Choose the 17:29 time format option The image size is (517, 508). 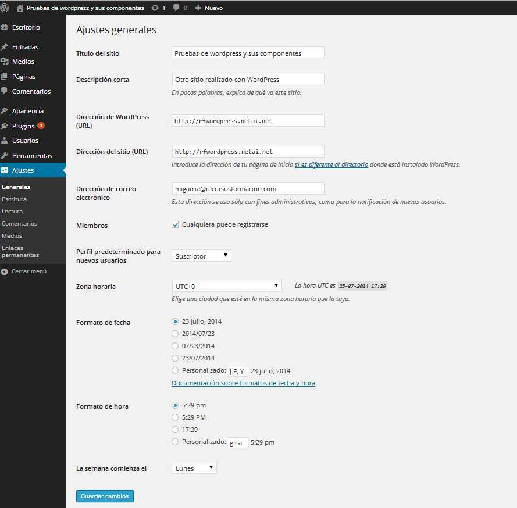coord(175,430)
